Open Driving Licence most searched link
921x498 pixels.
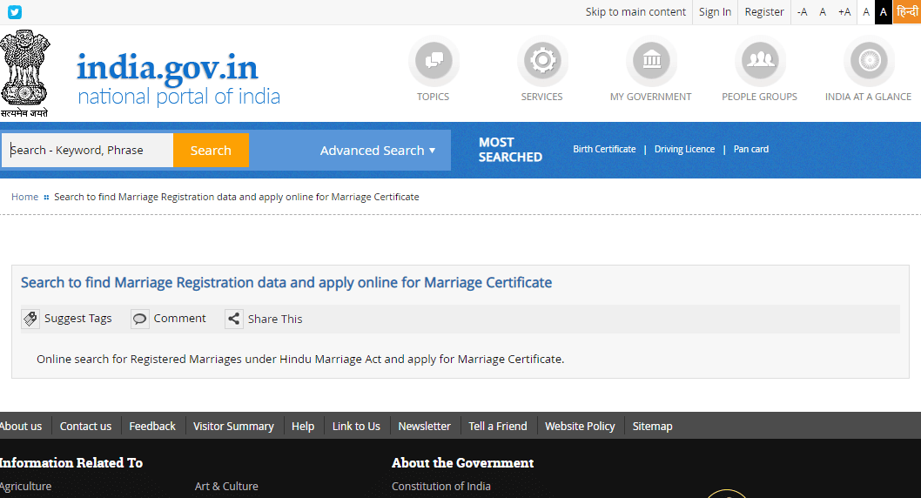[x=684, y=149]
